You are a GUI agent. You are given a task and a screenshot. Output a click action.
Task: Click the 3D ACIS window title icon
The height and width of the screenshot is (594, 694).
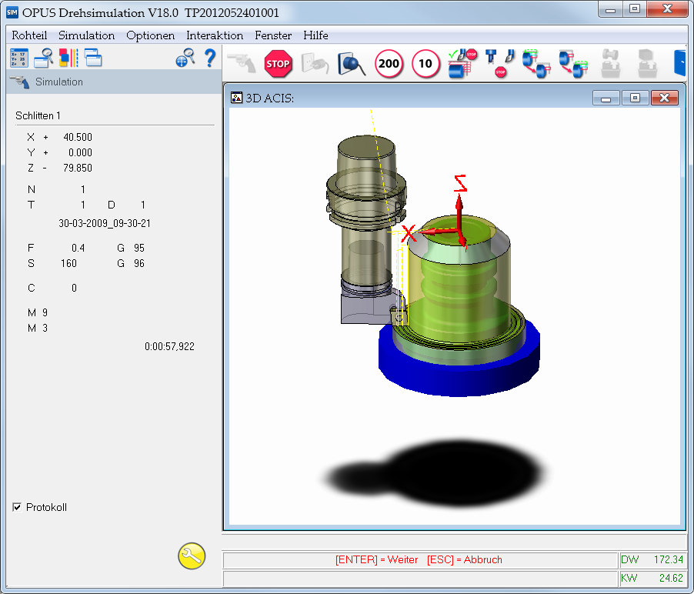[236, 98]
